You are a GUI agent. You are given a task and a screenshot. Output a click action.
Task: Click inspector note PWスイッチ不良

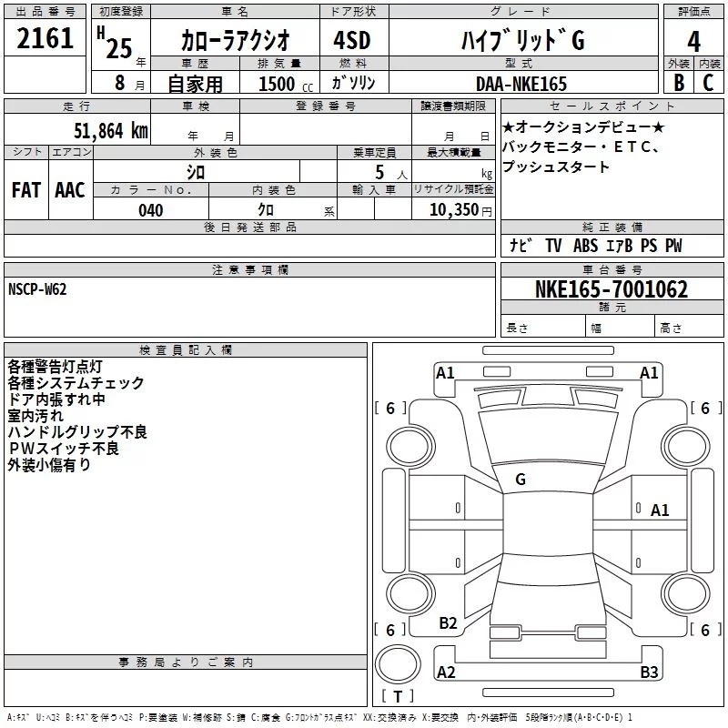click(x=64, y=448)
